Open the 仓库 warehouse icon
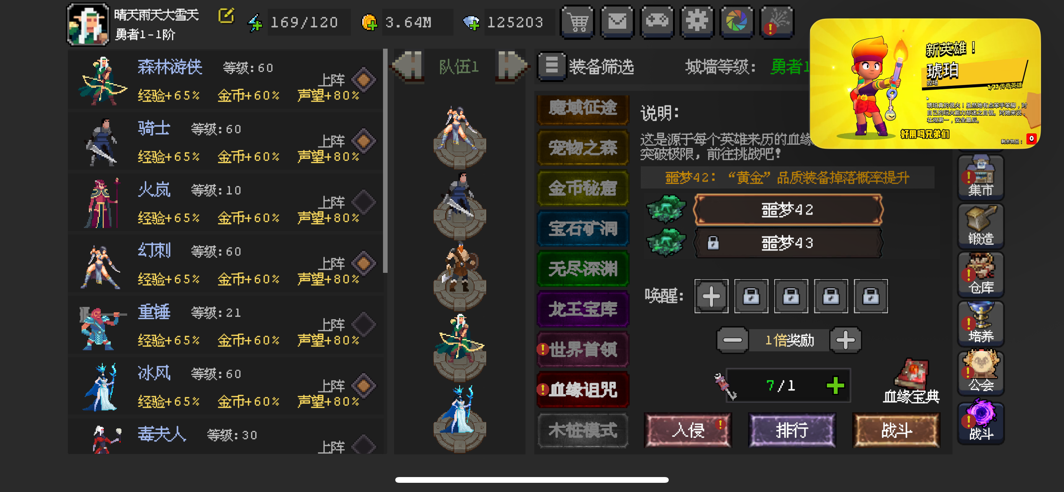This screenshot has width=1064, height=492. tap(981, 274)
